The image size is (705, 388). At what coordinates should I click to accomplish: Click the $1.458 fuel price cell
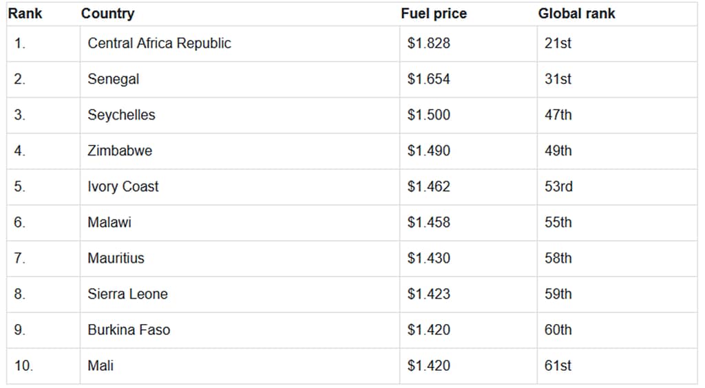(x=428, y=222)
